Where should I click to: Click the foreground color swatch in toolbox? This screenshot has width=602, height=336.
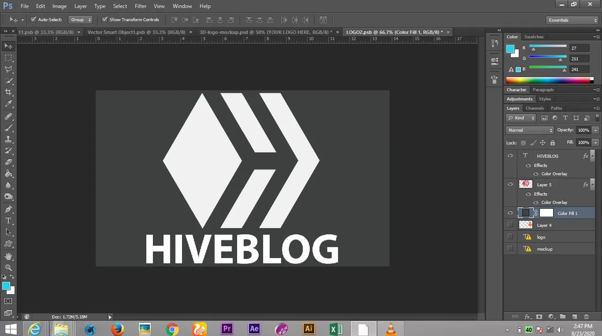click(6, 286)
